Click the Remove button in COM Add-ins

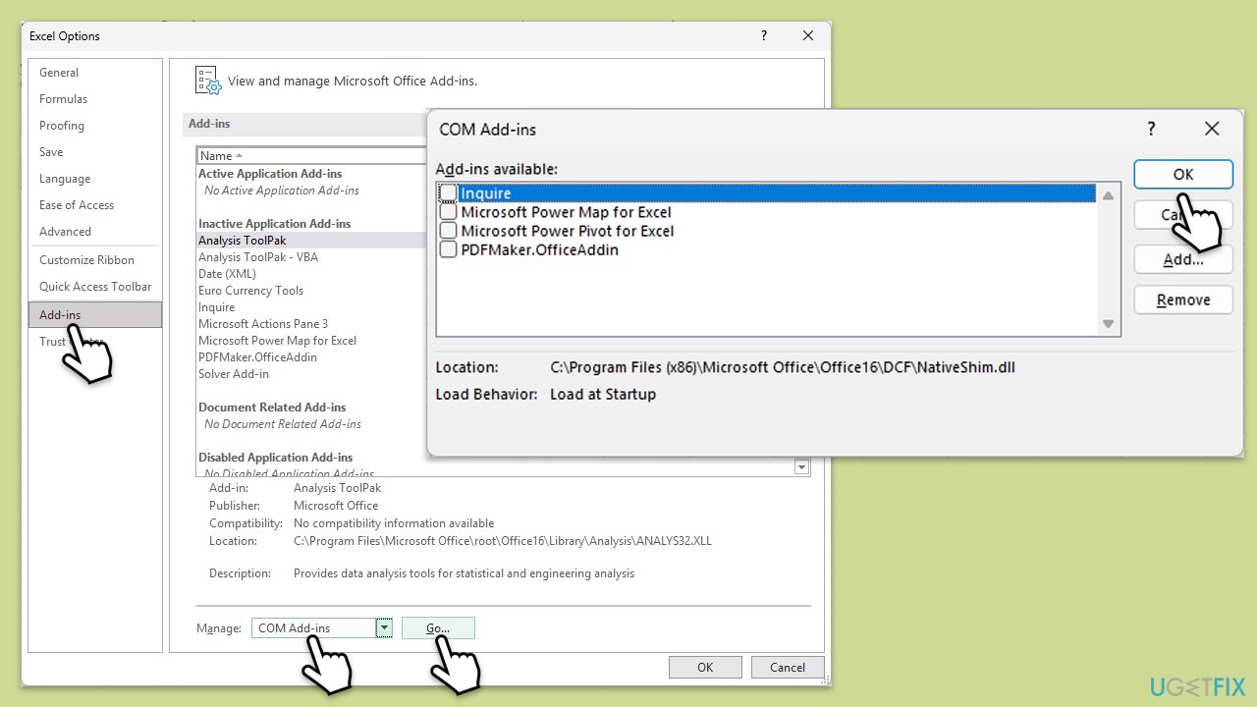point(1183,299)
